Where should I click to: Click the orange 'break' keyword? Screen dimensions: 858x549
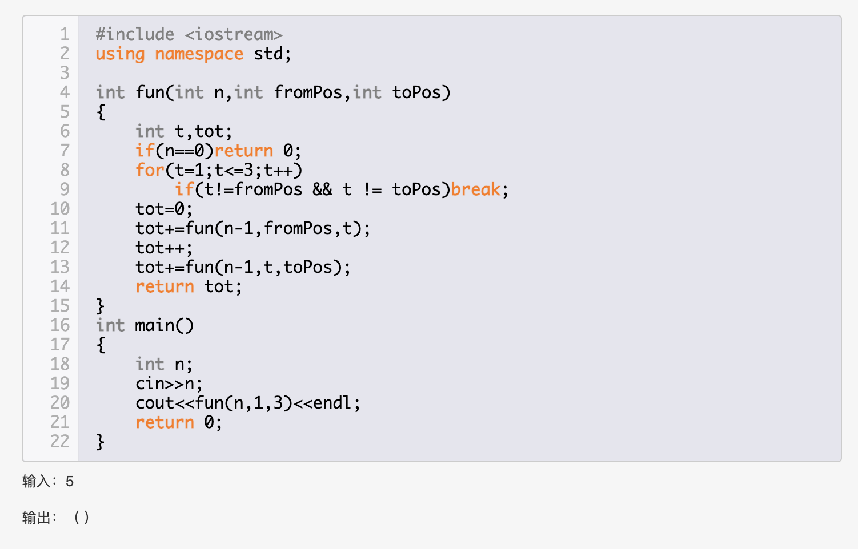tap(475, 189)
